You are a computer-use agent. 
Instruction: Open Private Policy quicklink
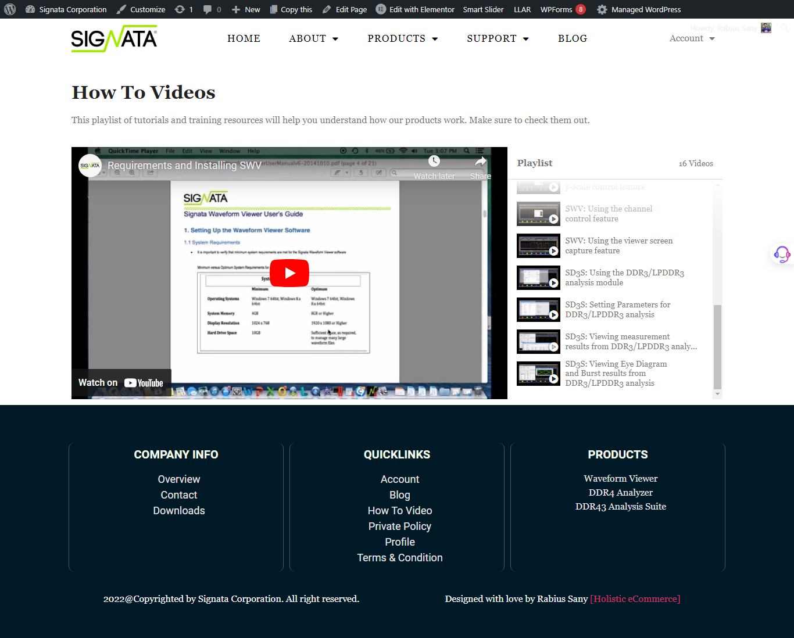[400, 526]
